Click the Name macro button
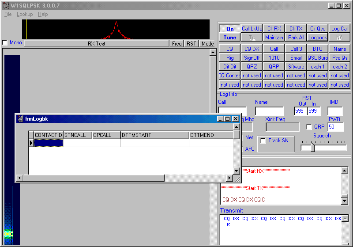Image resolution: width=353 pixels, height=247 pixels. [339, 49]
